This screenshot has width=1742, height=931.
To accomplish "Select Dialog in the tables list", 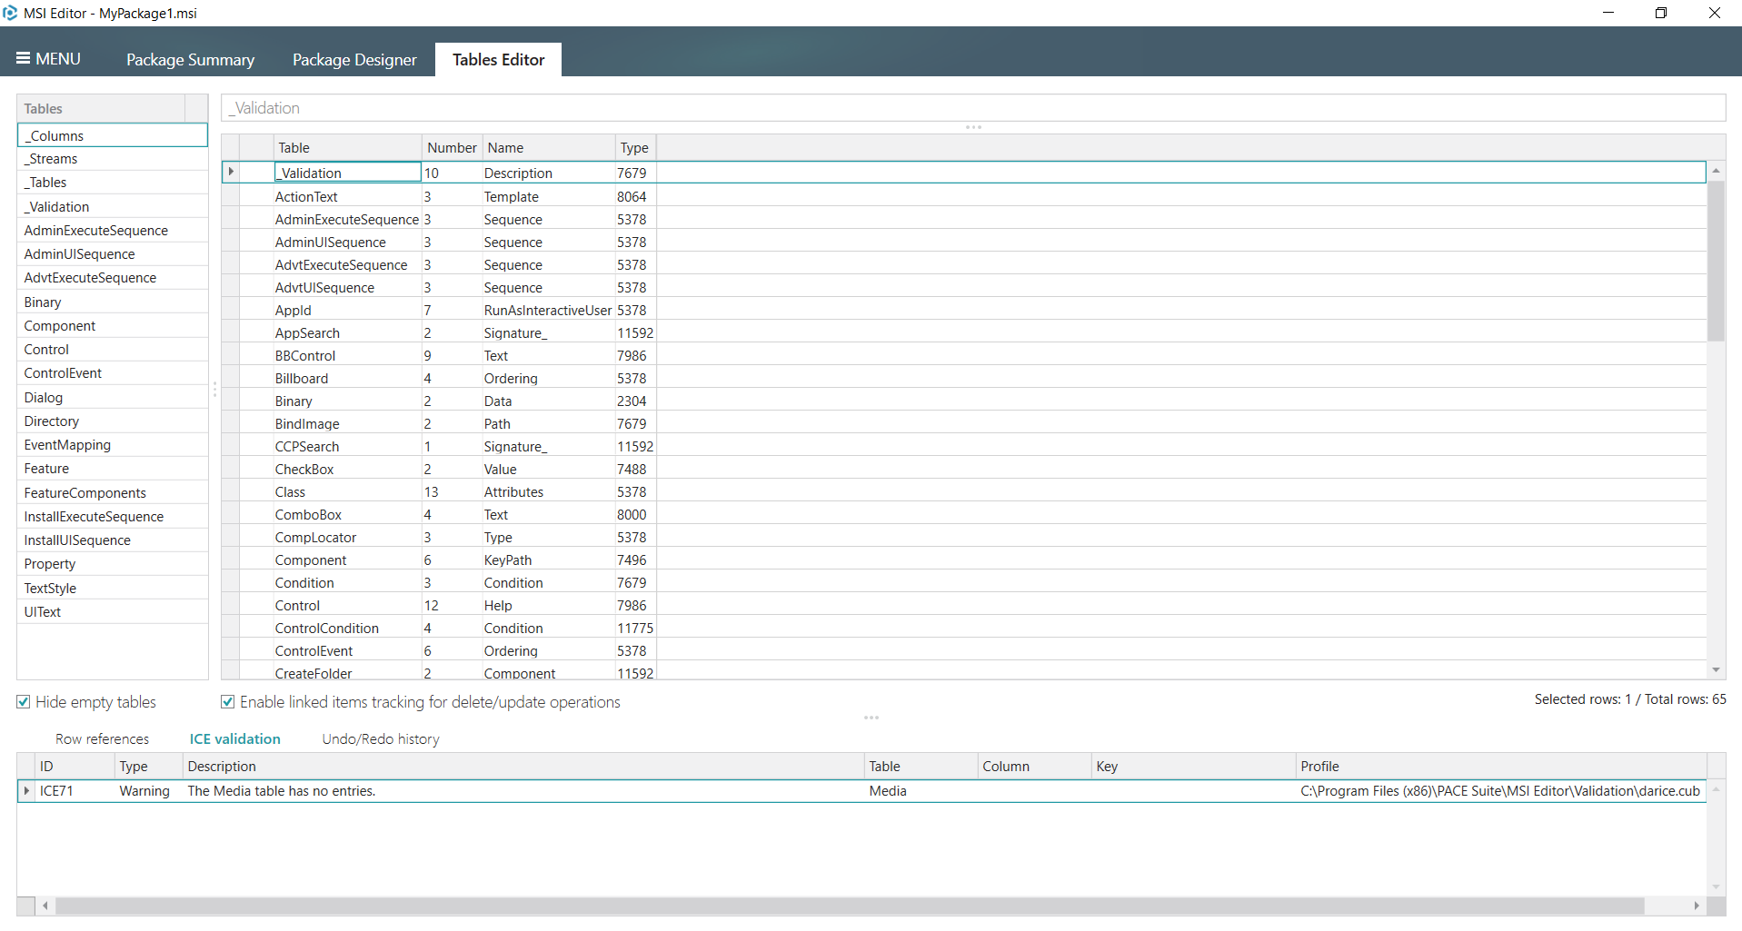I will pyautogui.click(x=113, y=398).
